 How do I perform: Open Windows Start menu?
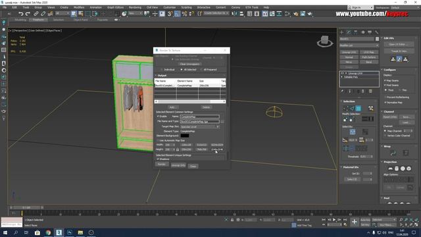point(5,232)
